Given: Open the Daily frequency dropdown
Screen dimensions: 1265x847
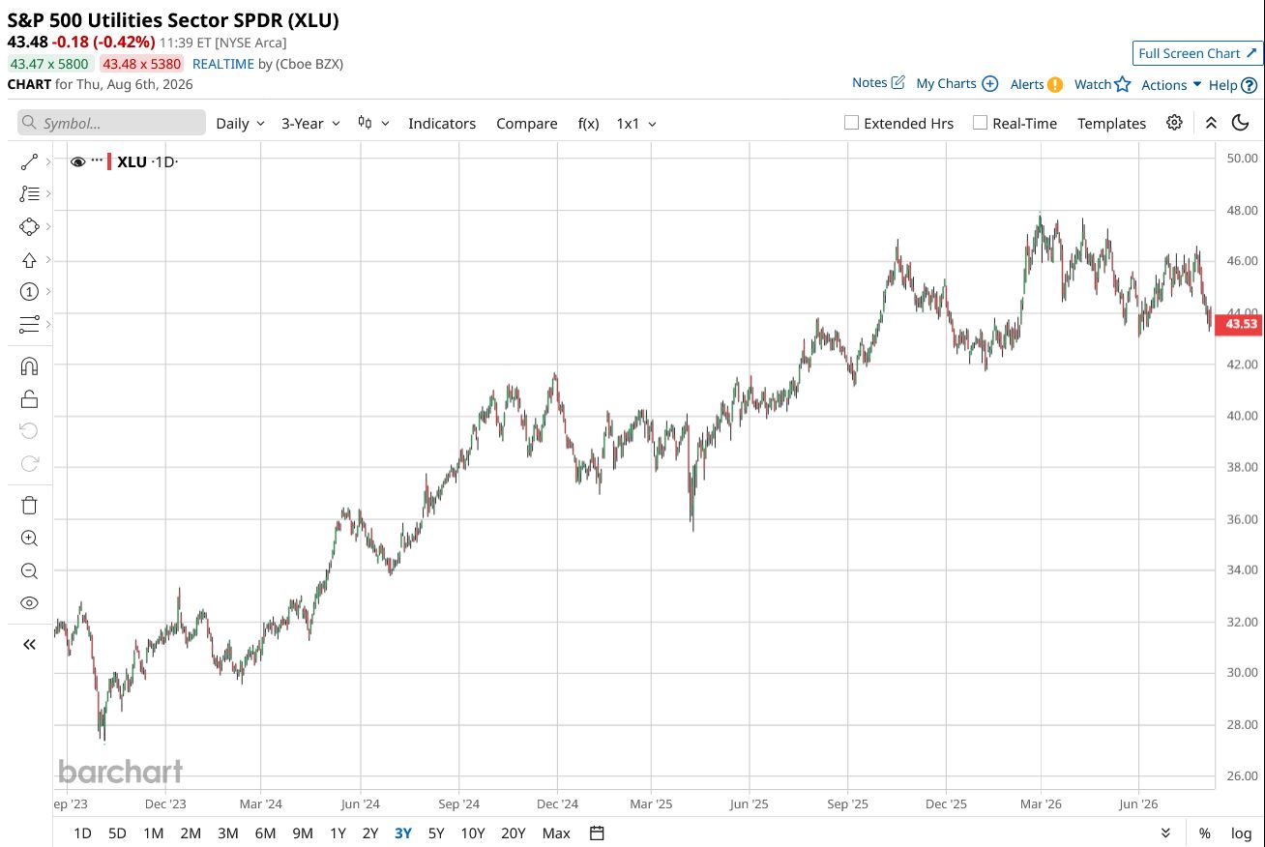Looking at the screenshot, I should [x=240, y=123].
